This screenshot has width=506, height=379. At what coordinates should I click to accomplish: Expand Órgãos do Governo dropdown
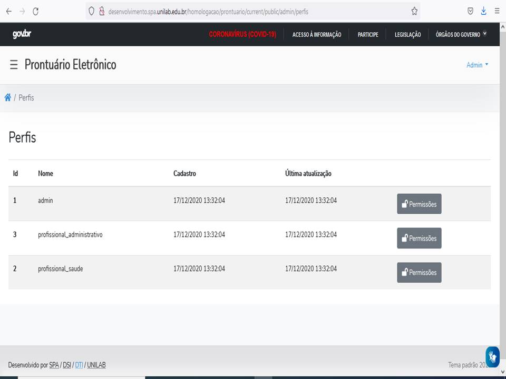(x=461, y=35)
